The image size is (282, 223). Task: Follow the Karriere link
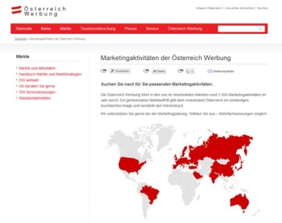pos(263,8)
